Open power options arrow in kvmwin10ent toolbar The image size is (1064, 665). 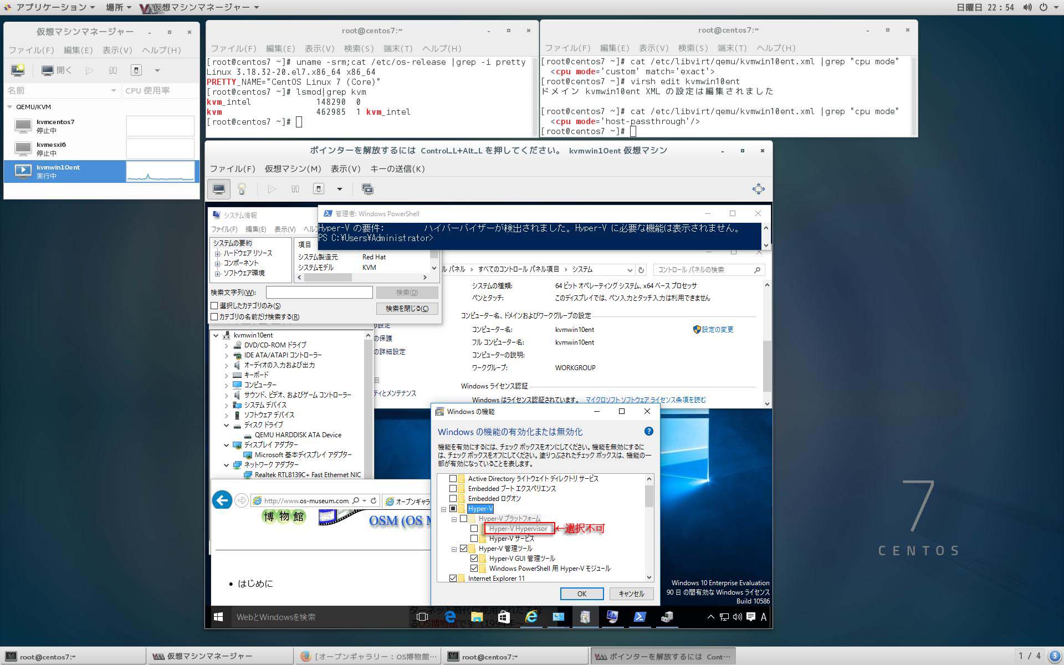[339, 189]
